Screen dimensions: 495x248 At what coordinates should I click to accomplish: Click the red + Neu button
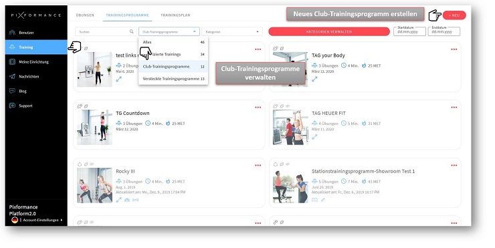tap(454, 15)
